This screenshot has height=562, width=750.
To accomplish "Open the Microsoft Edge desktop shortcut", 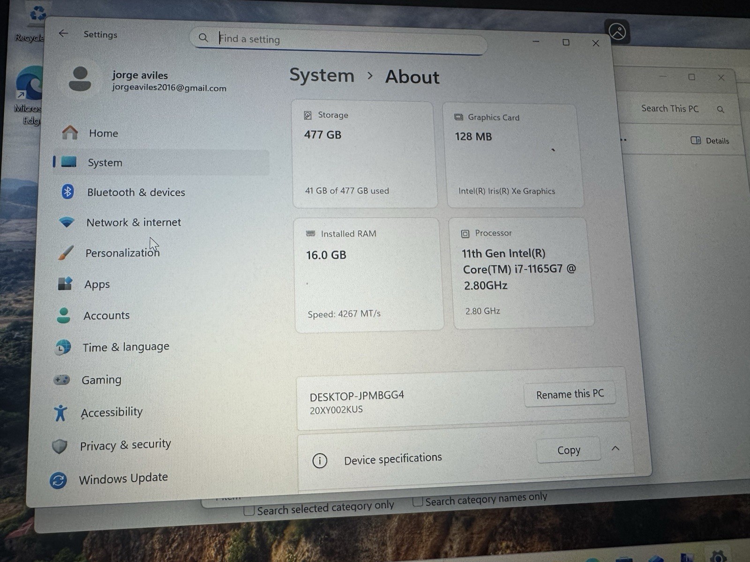I will point(29,96).
